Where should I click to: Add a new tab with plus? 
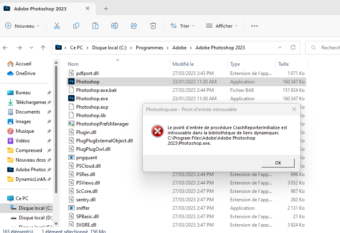106,9
